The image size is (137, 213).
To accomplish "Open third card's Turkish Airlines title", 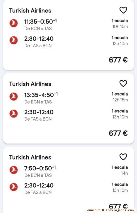I will 30,157.
